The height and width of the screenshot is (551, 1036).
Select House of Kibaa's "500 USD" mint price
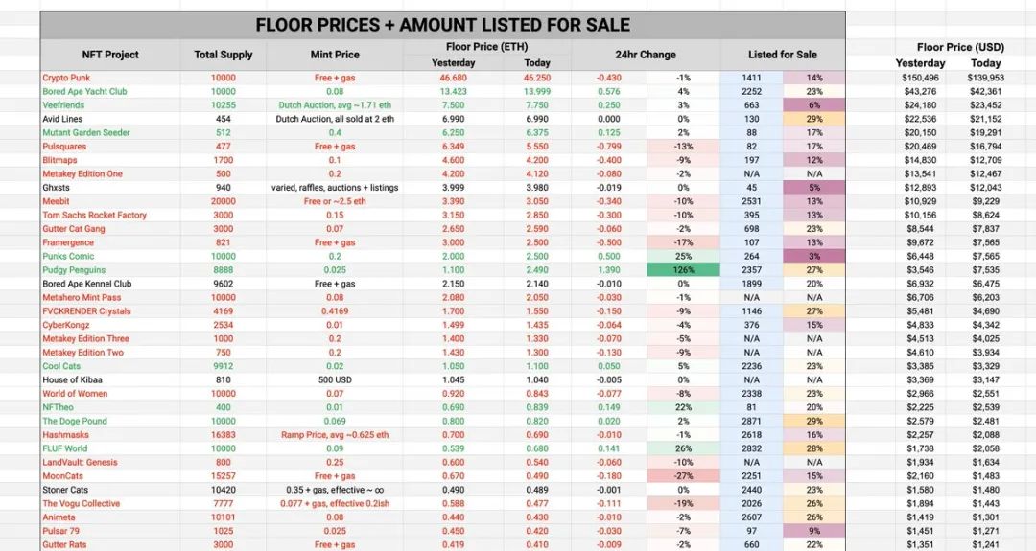point(335,380)
